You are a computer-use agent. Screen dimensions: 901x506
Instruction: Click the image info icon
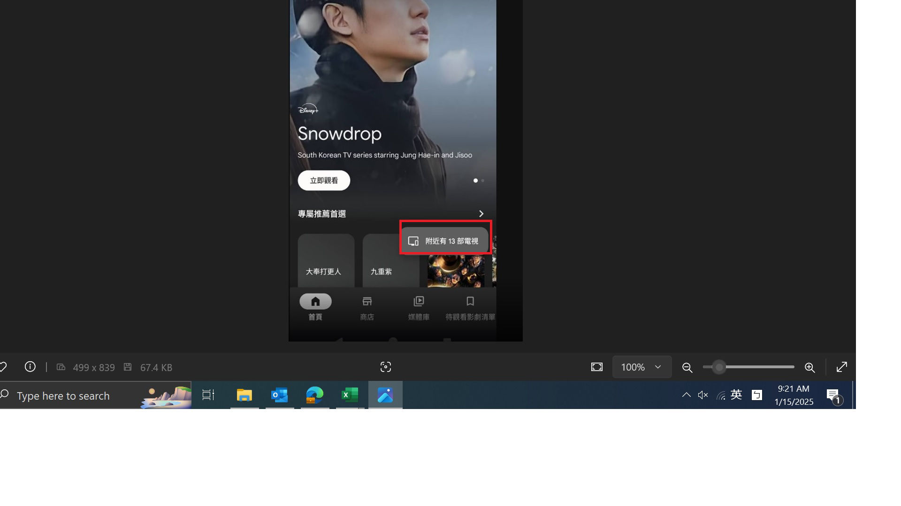tap(30, 367)
